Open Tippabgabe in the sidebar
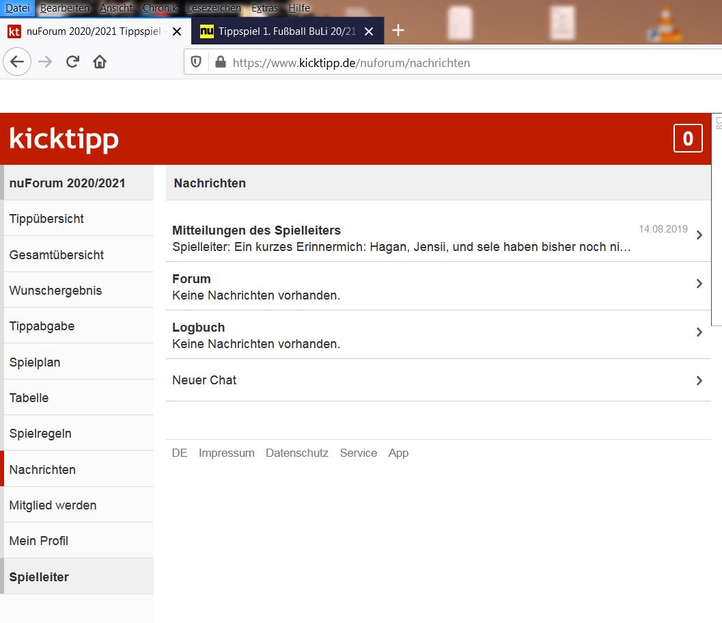 (x=42, y=326)
